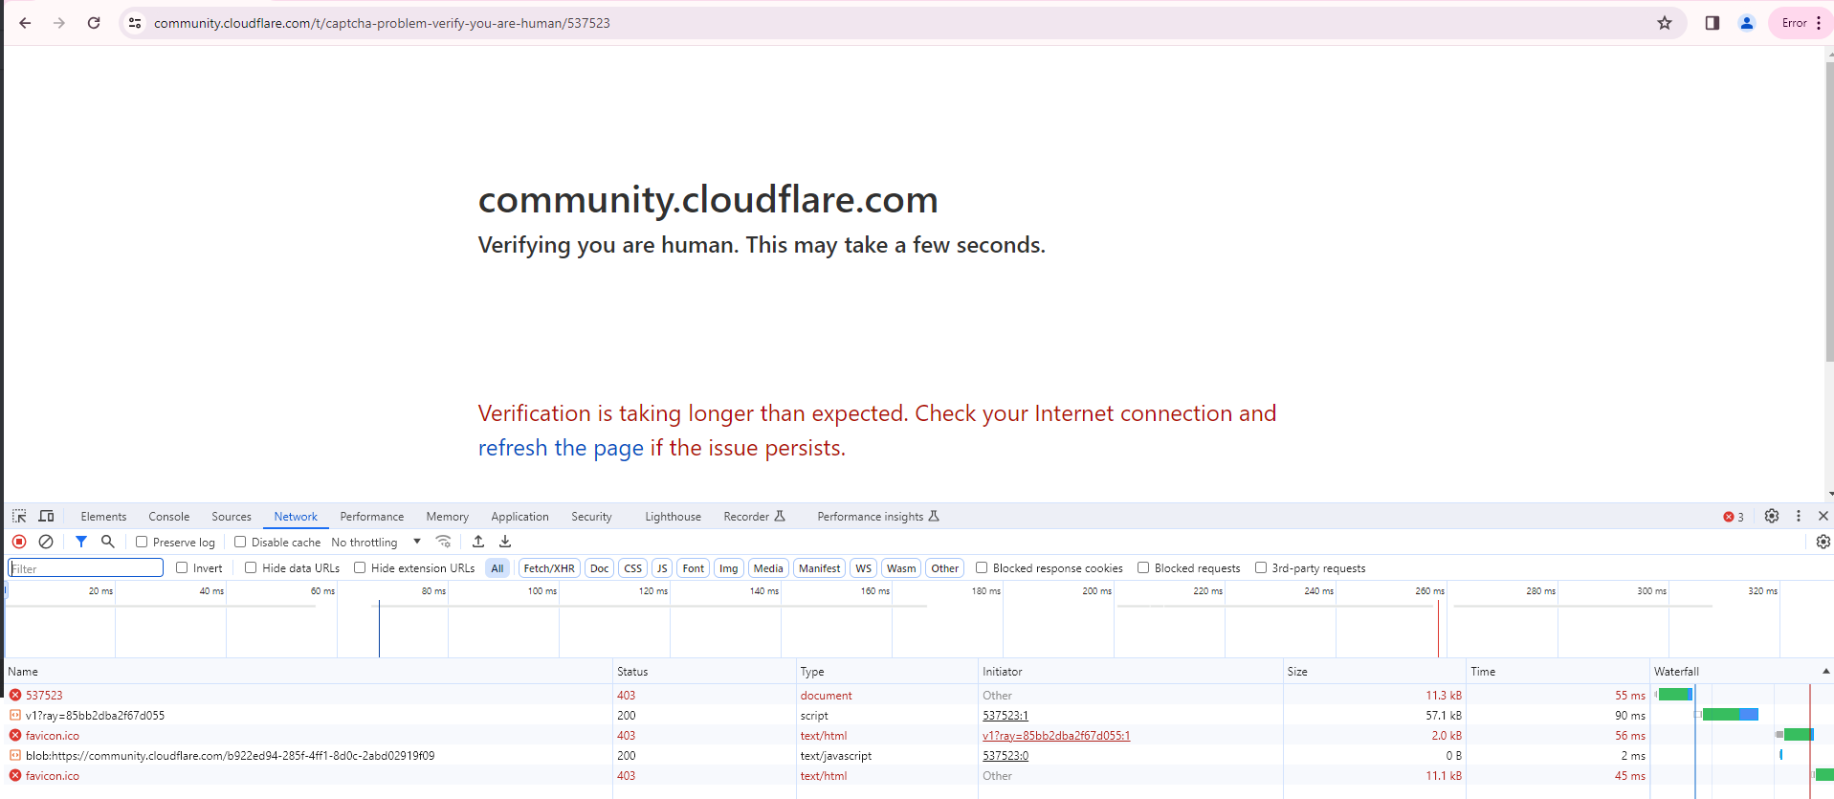This screenshot has width=1834, height=799.
Task: Open the Chrome profile menu
Action: 1747,23
